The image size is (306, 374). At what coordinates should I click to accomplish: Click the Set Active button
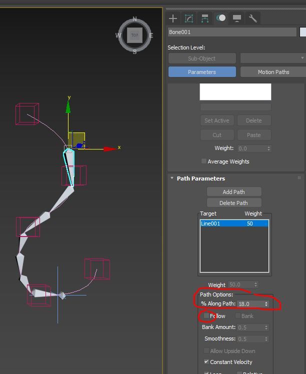click(217, 120)
